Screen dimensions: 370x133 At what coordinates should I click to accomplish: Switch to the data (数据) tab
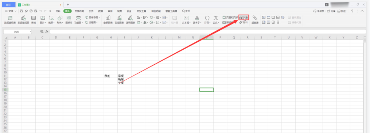(x=101, y=11)
